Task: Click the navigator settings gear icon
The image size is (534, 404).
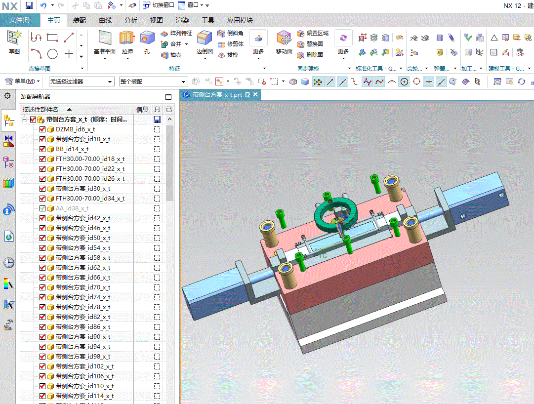Action: (7, 96)
